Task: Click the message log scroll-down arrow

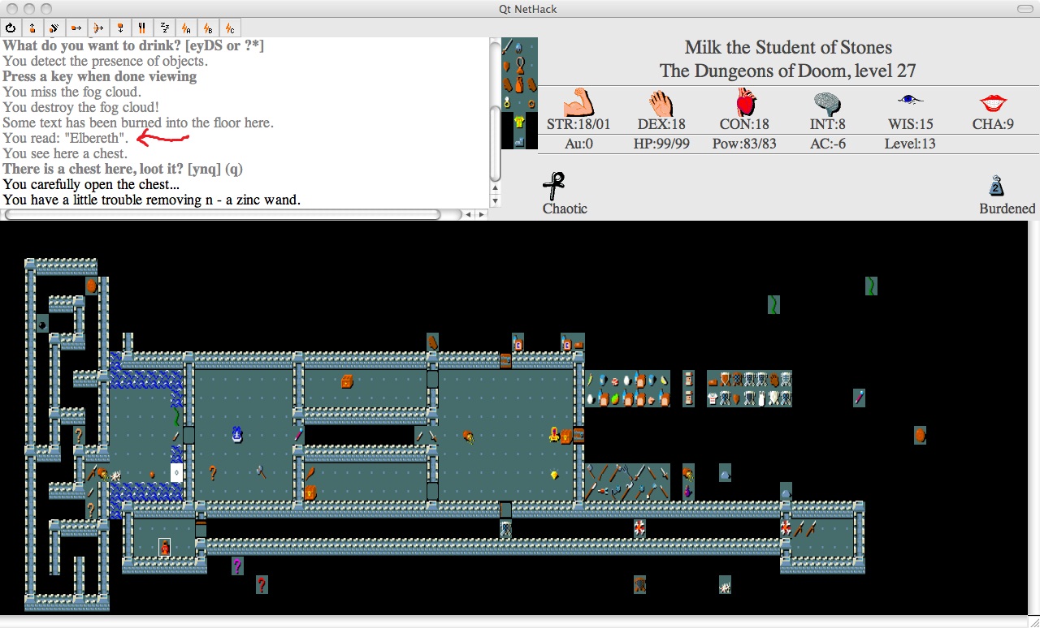Action: 496,201
